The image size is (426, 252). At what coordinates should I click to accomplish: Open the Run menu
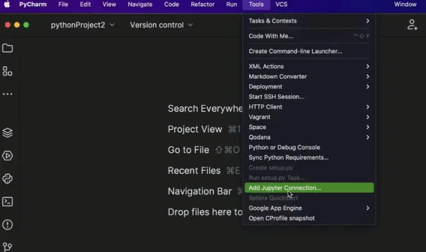(232, 5)
